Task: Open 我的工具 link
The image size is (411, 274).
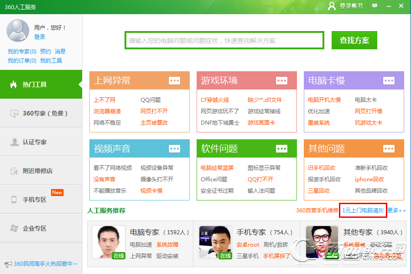Action: (x=51, y=61)
